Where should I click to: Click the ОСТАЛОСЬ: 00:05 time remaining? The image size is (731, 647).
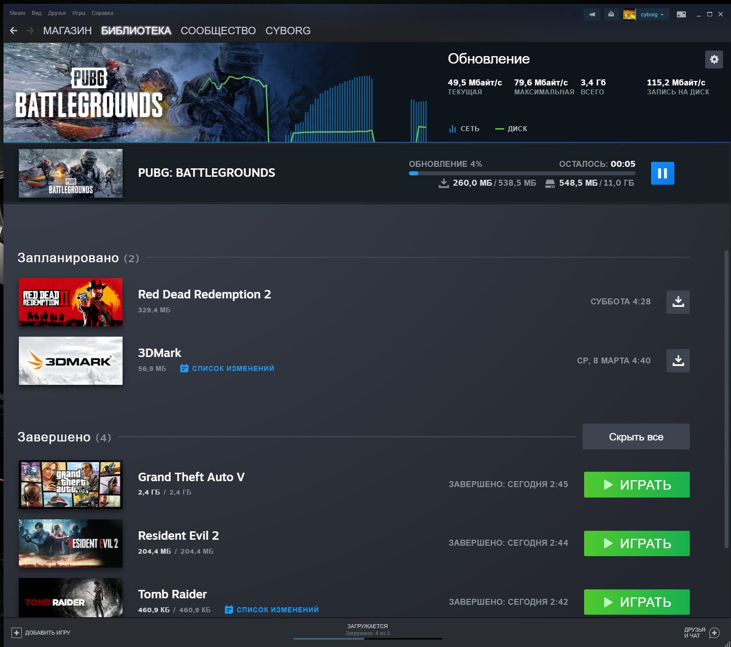click(x=597, y=164)
